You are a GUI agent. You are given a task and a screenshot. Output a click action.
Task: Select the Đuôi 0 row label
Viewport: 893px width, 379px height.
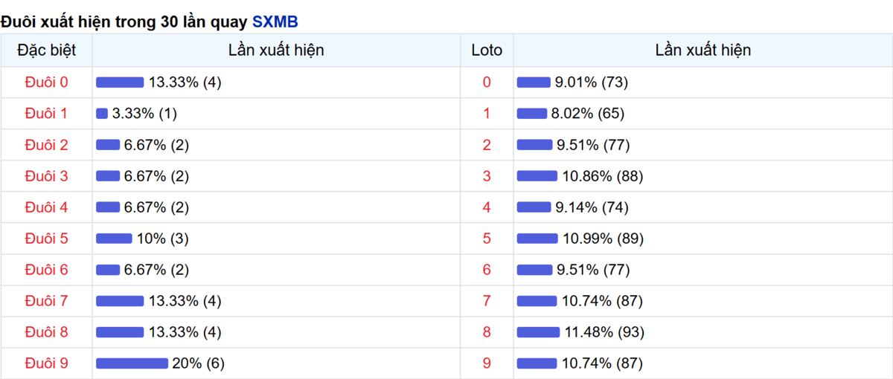(46, 82)
